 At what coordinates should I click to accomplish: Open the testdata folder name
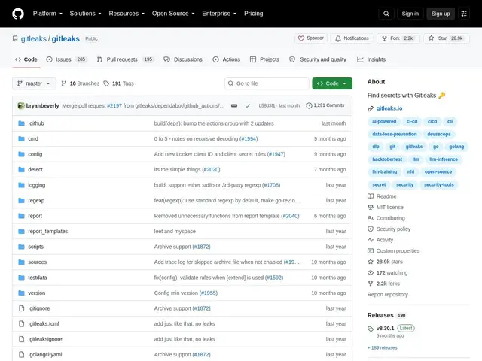pos(38,278)
